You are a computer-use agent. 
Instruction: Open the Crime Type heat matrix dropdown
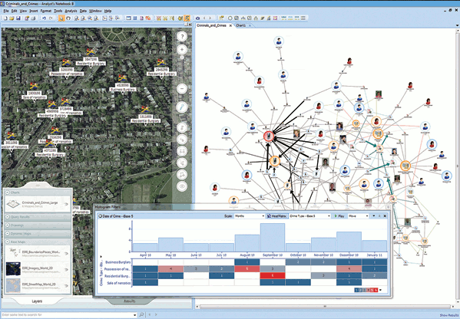309,216
